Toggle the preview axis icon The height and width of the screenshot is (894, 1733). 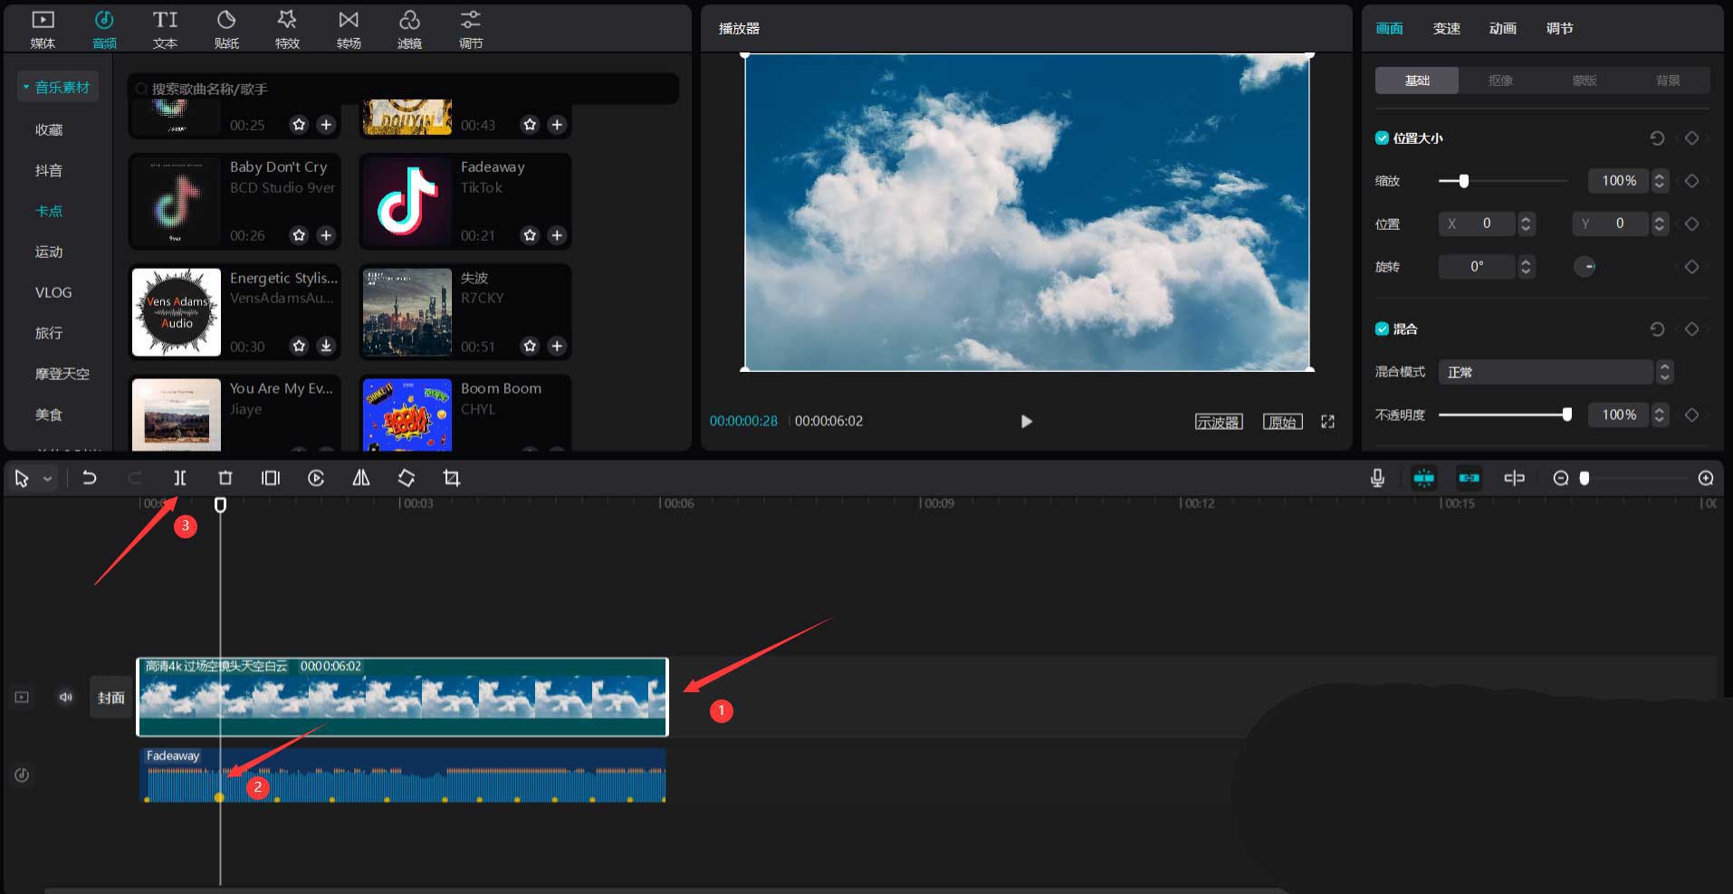tap(1514, 478)
